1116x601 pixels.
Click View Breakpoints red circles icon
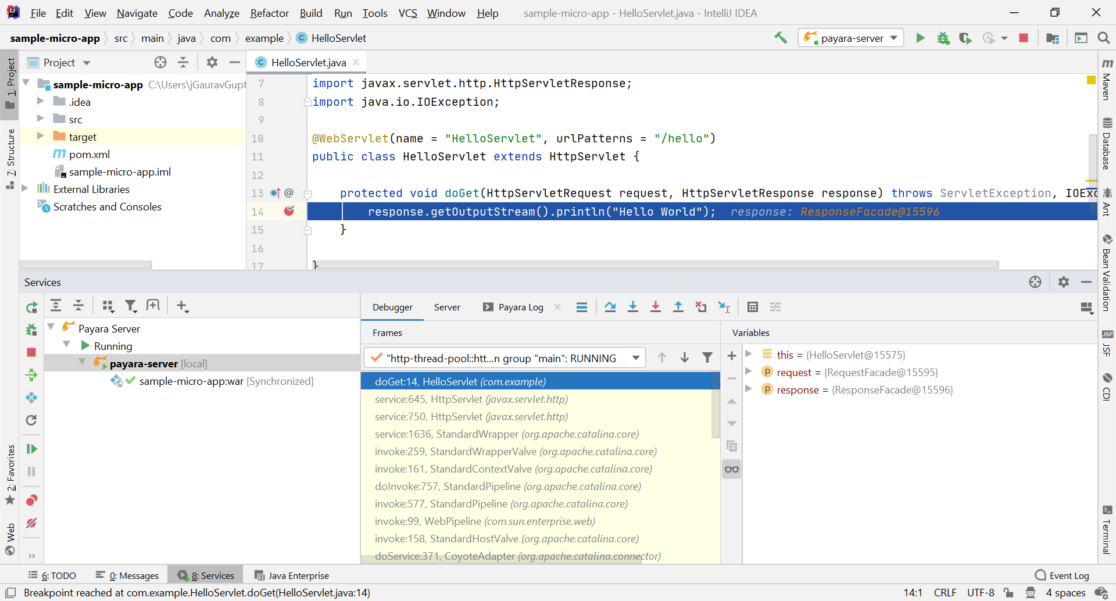click(31, 500)
